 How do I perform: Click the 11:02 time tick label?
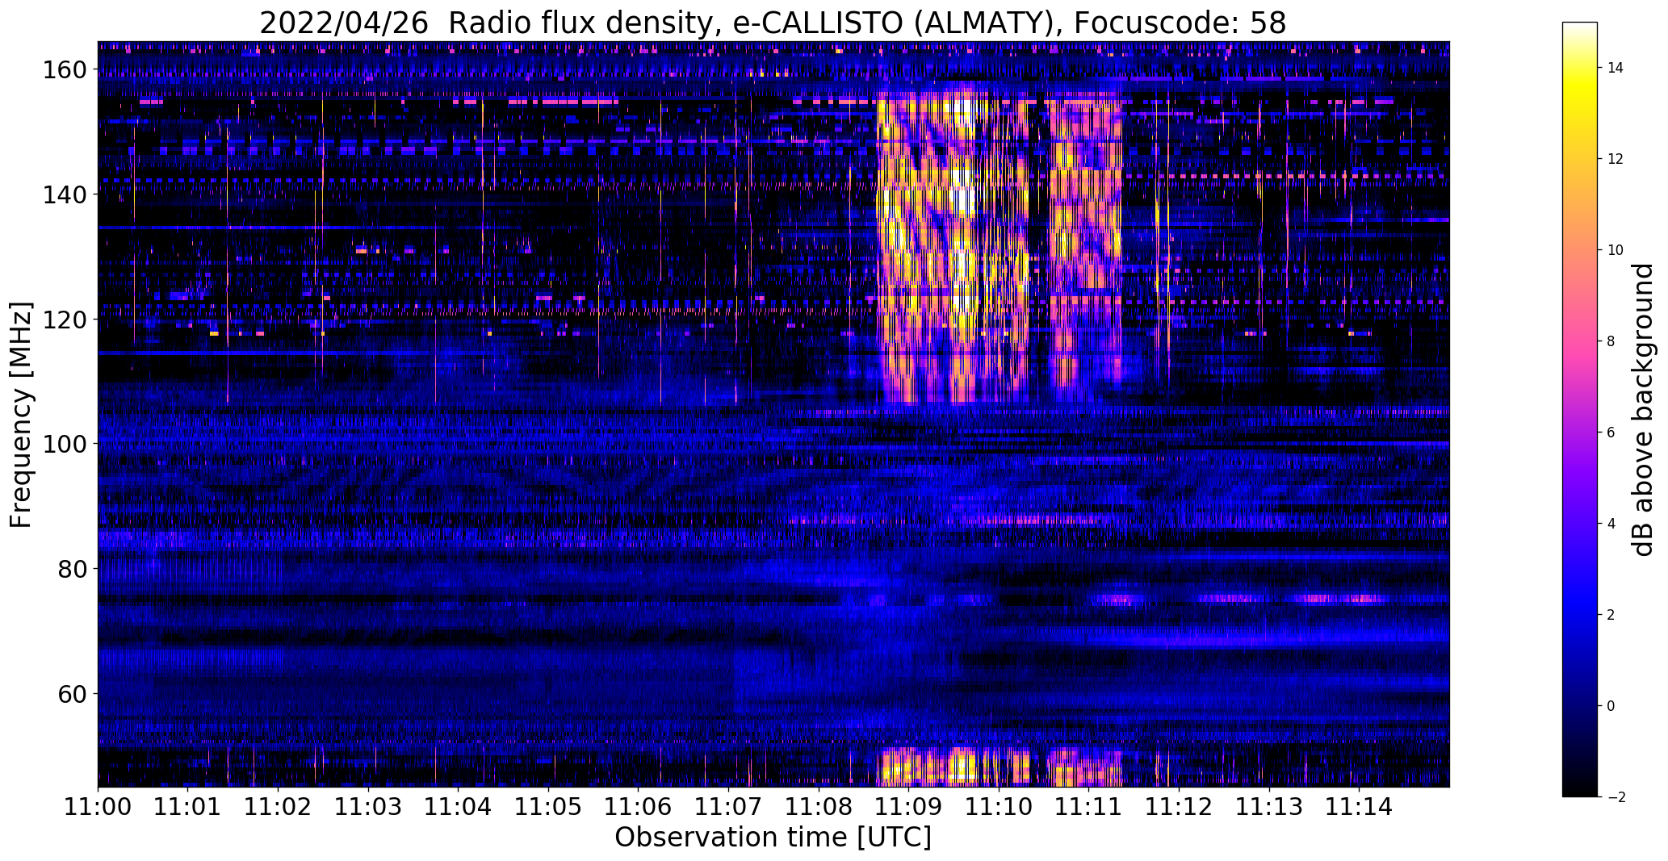pos(278,807)
